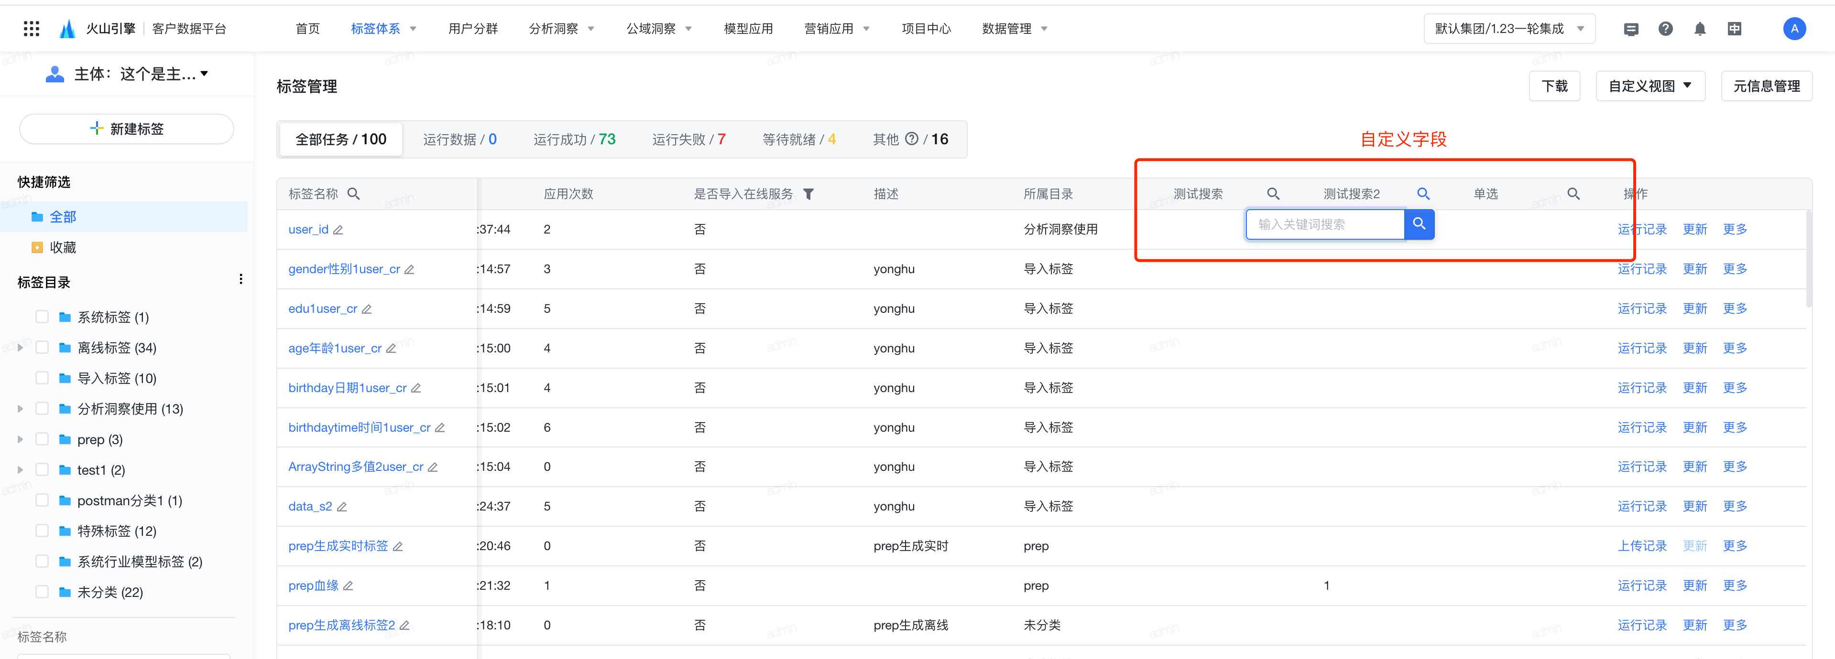Click edit pencil next to birthdaytime时间1user_cr
The image size is (1835, 659).
pos(440,428)
